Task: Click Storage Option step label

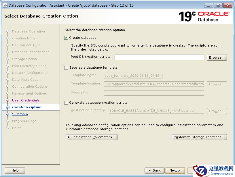Action: [24, 59]
